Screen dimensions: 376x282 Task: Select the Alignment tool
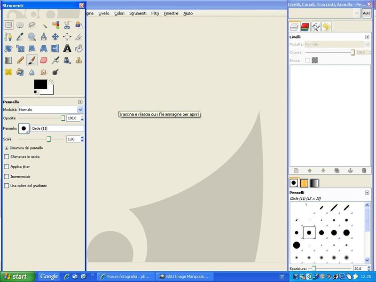pos(67,37)
